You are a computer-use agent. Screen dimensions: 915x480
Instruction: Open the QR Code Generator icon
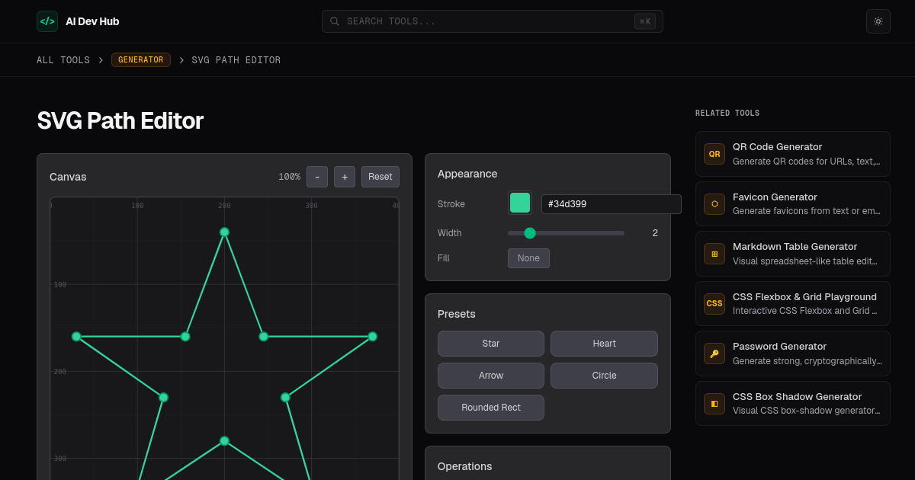[x=714, y=154]
